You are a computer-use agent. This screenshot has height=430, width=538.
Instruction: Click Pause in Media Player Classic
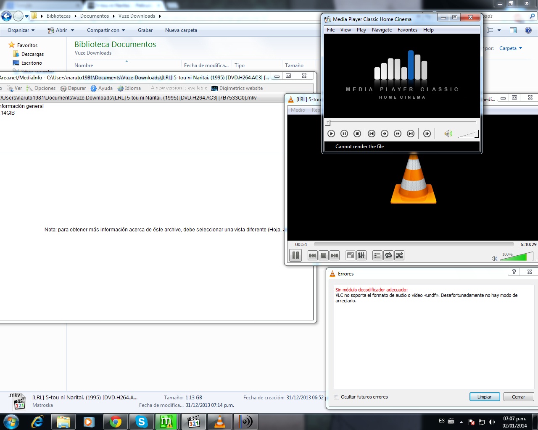point(344,134)
